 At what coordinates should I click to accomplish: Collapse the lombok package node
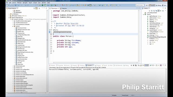point(13,26)
